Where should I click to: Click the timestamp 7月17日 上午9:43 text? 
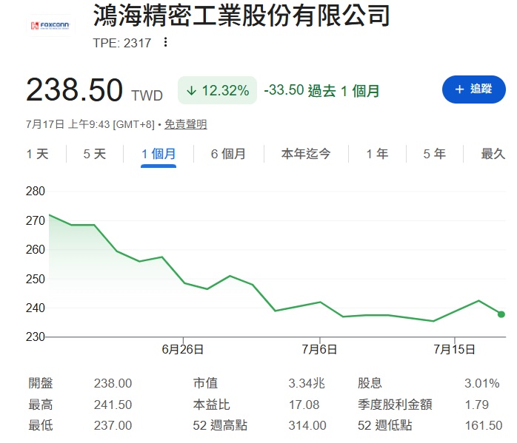[x=67, y=124]
